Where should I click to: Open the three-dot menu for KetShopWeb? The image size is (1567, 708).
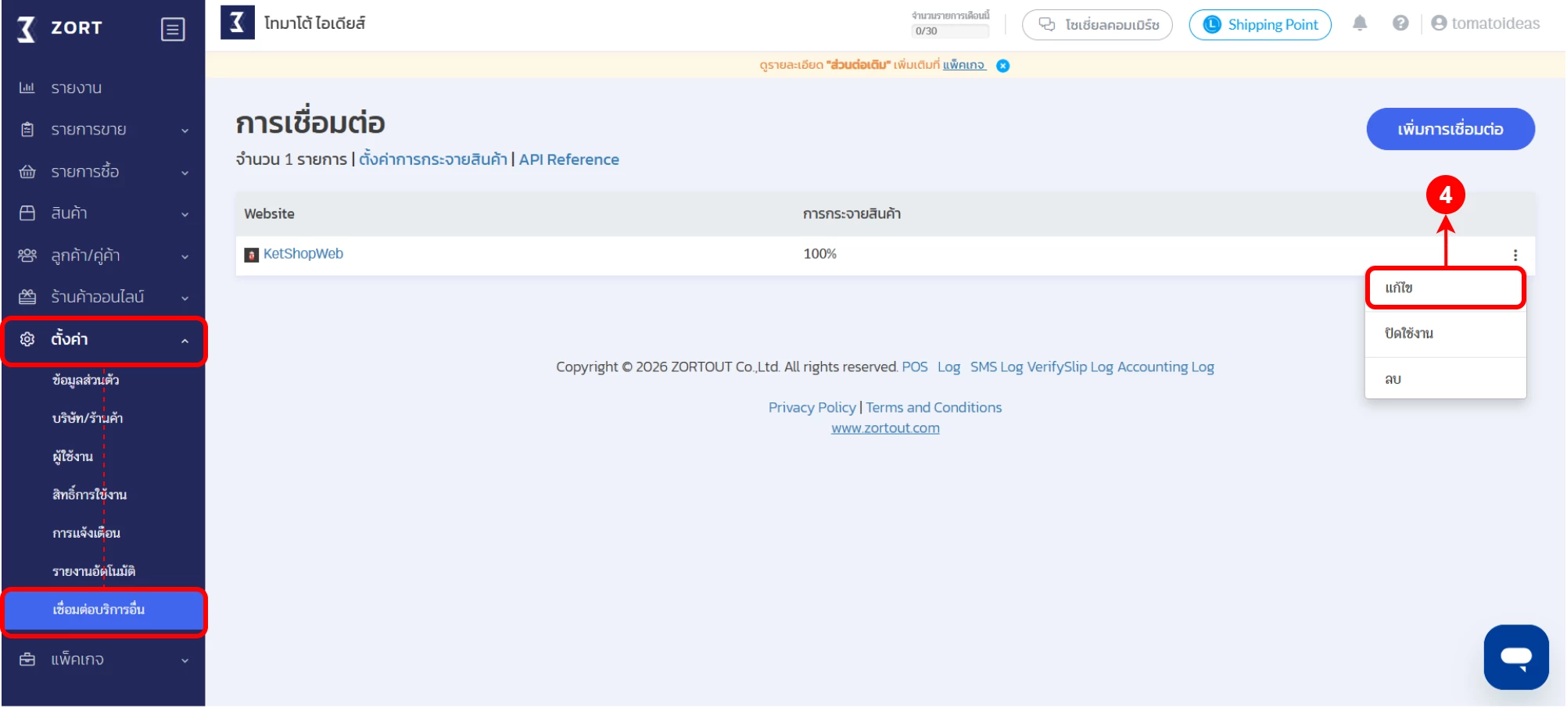(1515, 255)
